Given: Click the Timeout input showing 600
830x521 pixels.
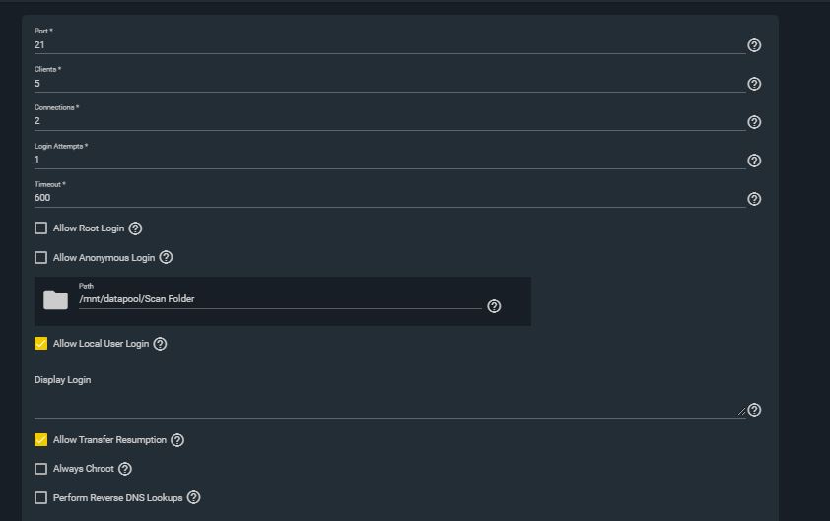Looking at the screenshot, I should tap(389, 198).
